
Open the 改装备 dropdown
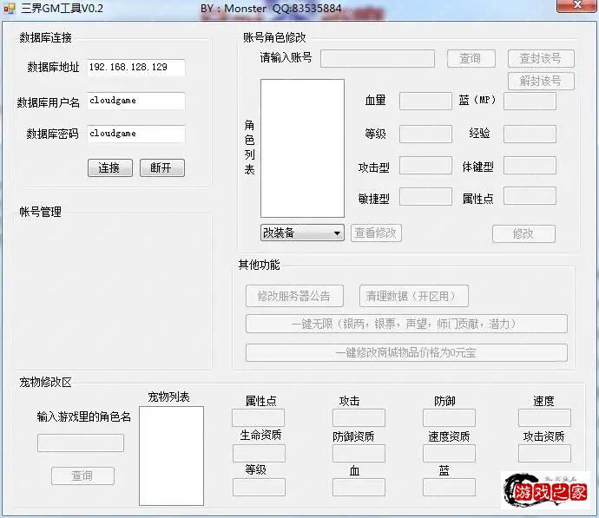coord(302,233)
